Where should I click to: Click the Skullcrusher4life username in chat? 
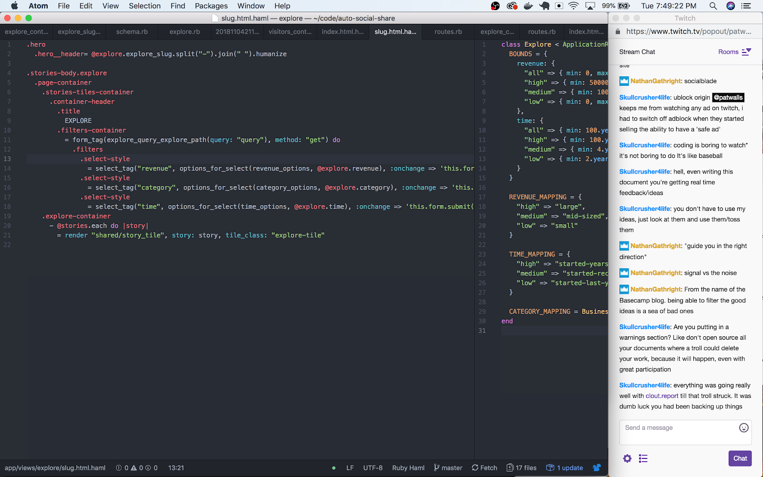coord(645,97)
